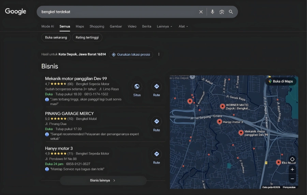Click the Jl. Pendowo IV No.88 address
The height and width of the screenshot is (195, 307).
tap(61, 159)
